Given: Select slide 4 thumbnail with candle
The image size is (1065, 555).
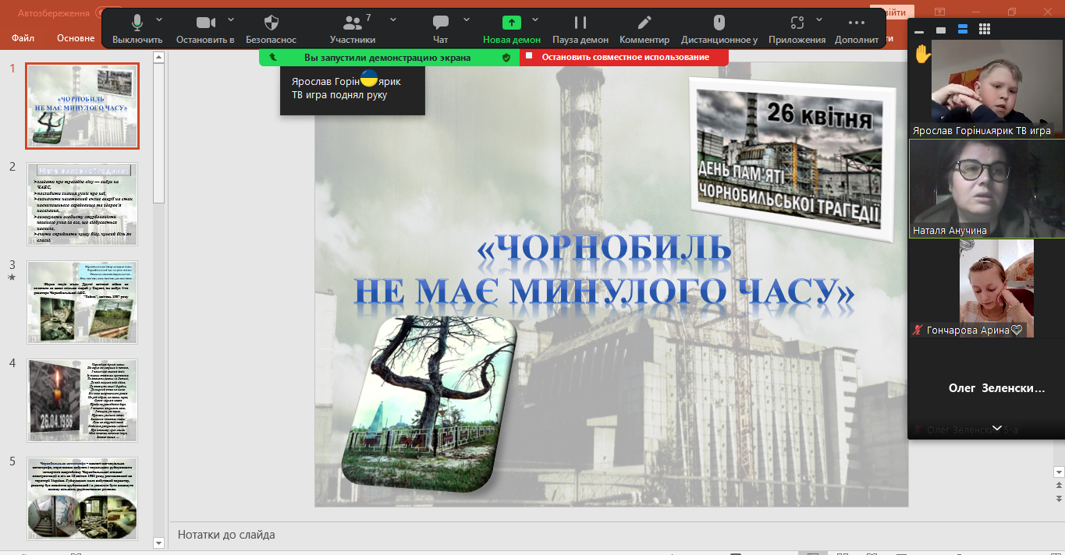Looking at the screenshot, I should click(x=83, y=400).
